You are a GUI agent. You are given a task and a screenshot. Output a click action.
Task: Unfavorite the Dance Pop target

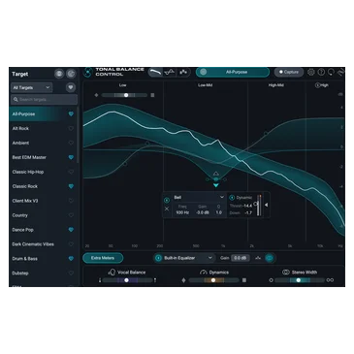point(71,230)
